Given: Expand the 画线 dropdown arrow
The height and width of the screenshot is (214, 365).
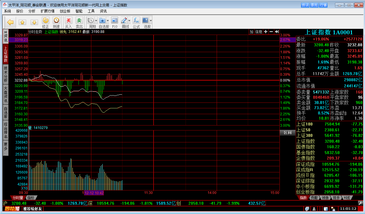Looking at the screenshot, I should click(129, 21).
